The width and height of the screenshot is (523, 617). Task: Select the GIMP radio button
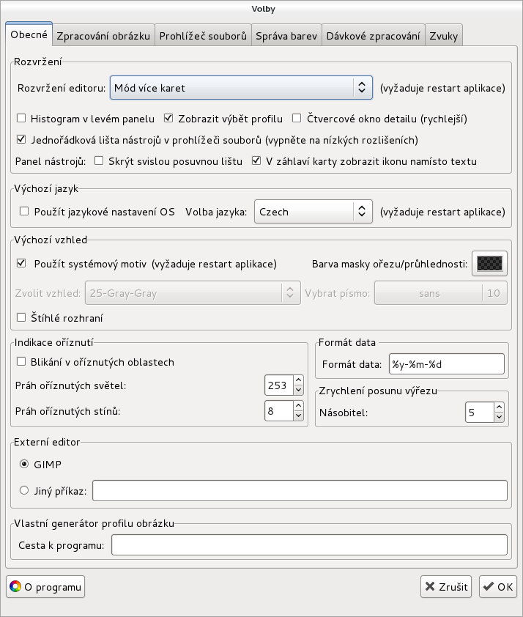coord(24,465)
